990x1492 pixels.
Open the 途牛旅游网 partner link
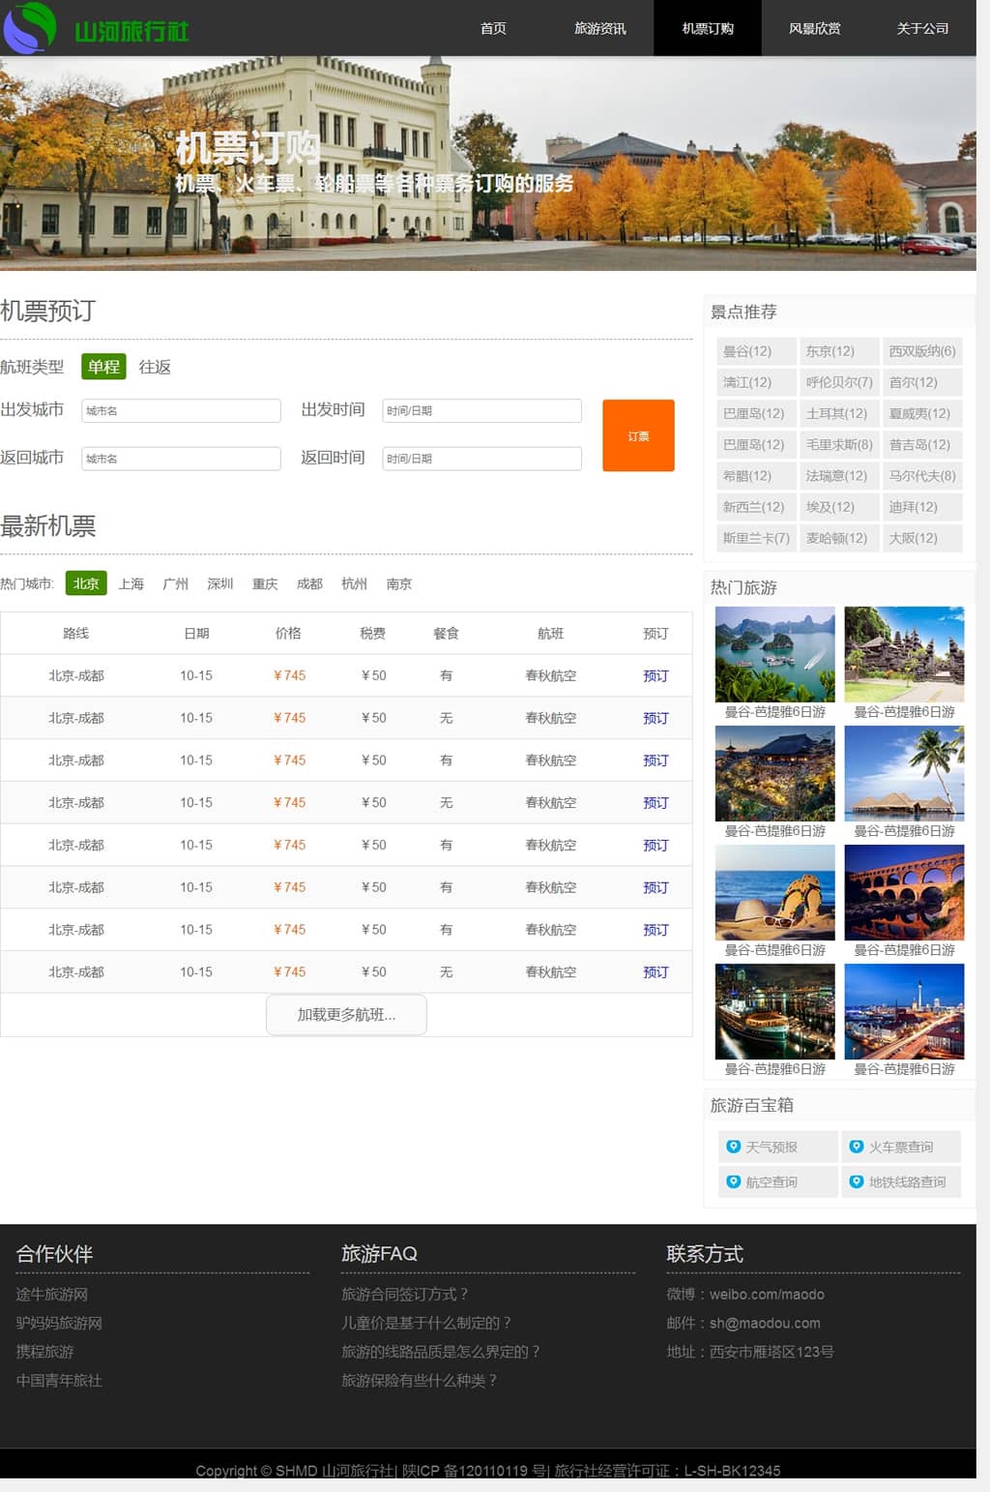point(52,1294)
